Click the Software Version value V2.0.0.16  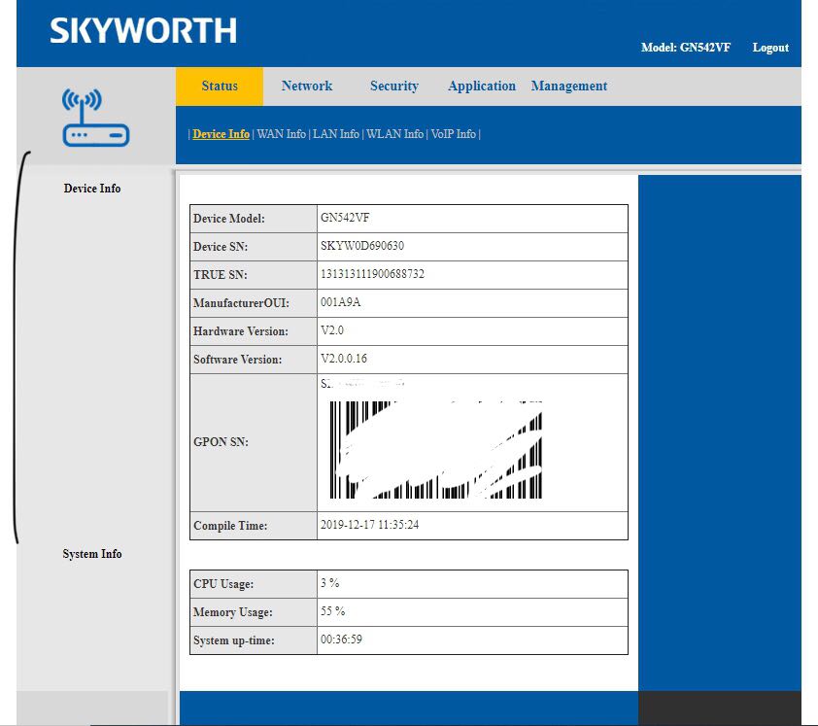click(x=344, y=359)
